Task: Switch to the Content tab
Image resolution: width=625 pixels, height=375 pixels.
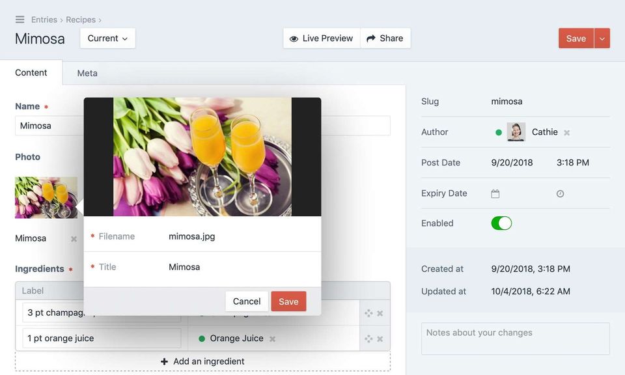Action: click(x=31, y=72)
